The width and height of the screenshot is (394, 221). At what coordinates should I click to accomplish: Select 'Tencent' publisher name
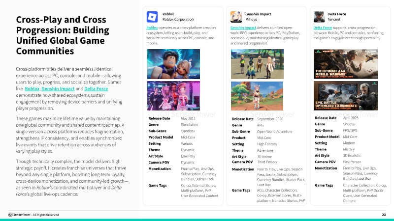pos(334,19)
